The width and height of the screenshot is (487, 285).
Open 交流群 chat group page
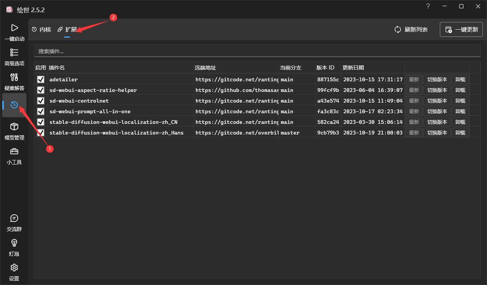coord(14,223)
